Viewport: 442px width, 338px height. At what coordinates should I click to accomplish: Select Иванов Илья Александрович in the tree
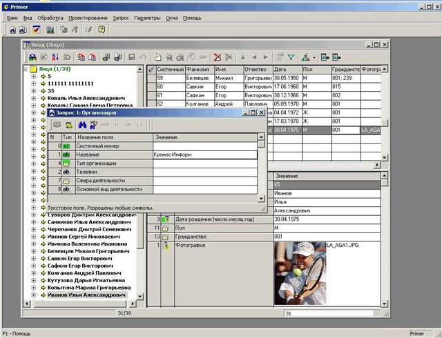click(87, 295)
